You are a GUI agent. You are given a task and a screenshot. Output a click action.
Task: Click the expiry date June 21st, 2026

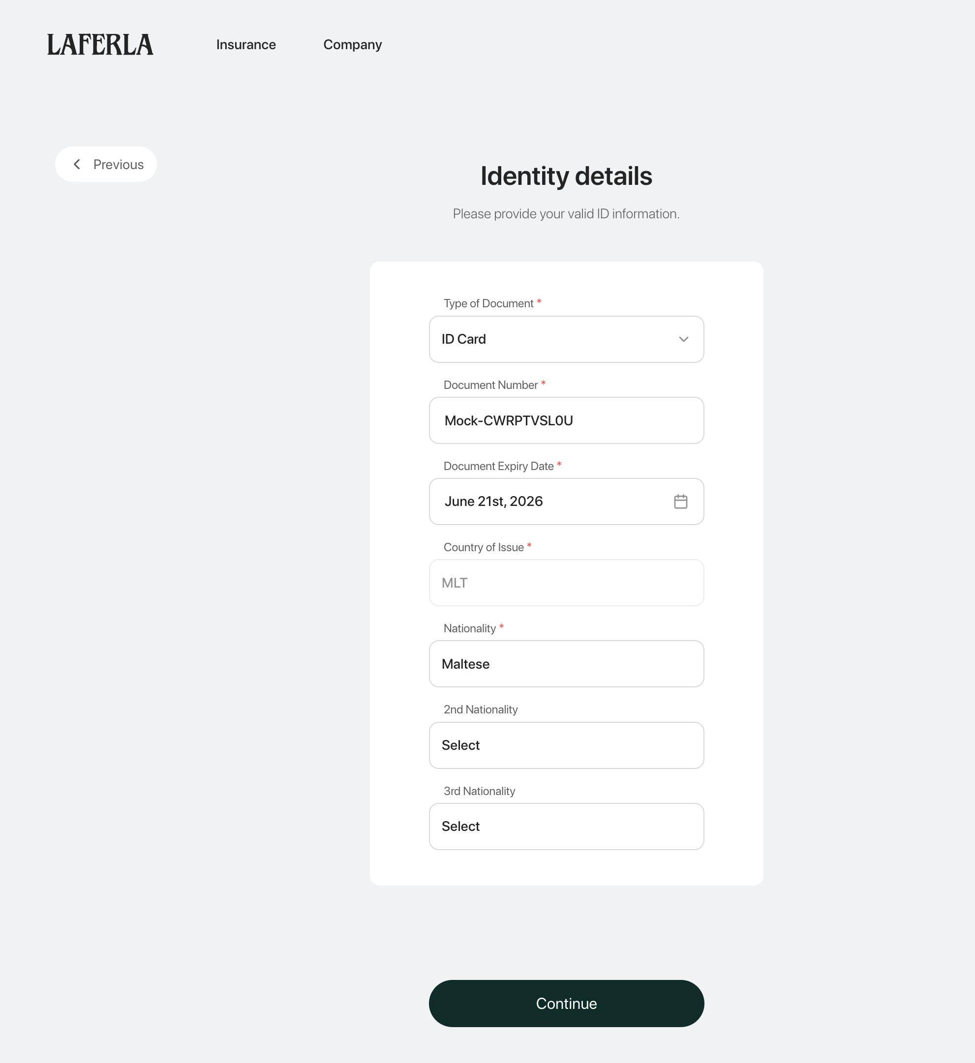(494, 502)
